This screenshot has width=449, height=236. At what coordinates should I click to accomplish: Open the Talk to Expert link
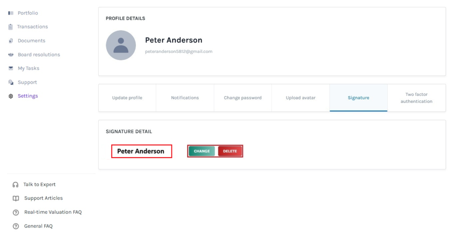click(39, 185)
